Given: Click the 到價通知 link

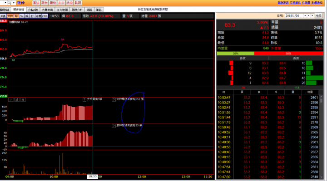Looking at the screenshot, I should pyautogui.click(x=317, y=3).
